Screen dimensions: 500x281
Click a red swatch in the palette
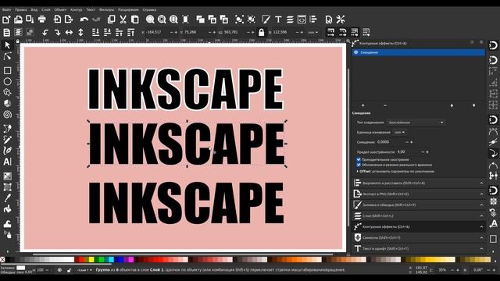pyautogui.click(x=81, y=260)
